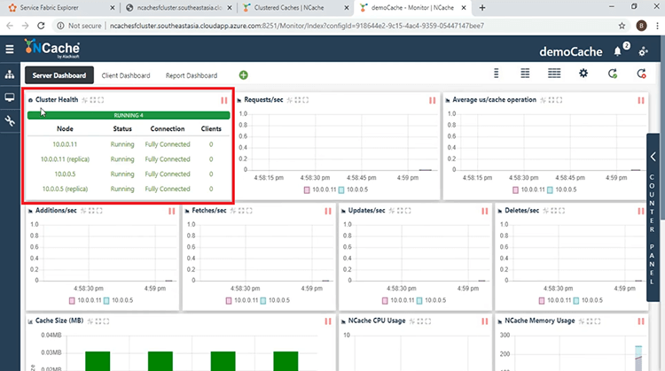Screen dimensions: 665x371
Task: Maximize the Cluster Health panel
Action: click(100, 100)
